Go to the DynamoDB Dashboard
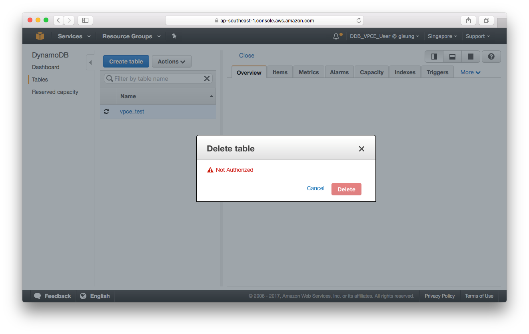The width and height of the screenshot is (529, 334). pyautogui.click(x=46, y=67)
